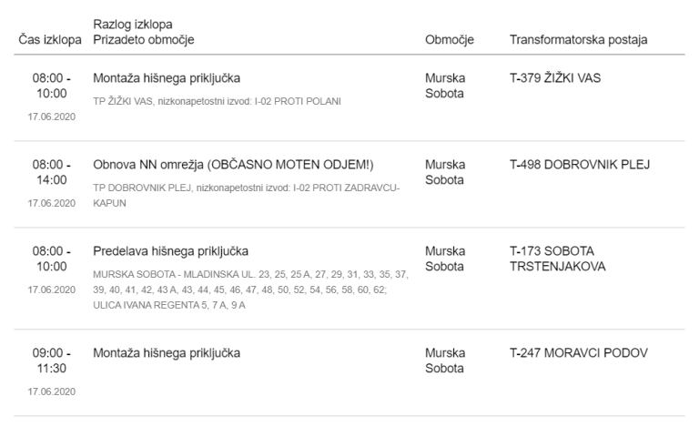
Task: Select the T-247 MORAVCI PODOV station
Action: click(579, 352)
